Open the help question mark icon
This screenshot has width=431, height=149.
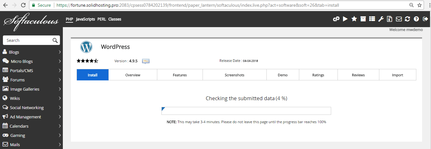click(x=416, y=19)
